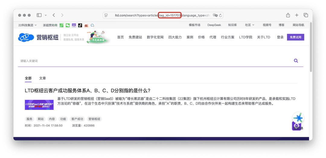Screen dimensions: 326x158
Task: Open 视频号 link
Action: pos(267,25)
